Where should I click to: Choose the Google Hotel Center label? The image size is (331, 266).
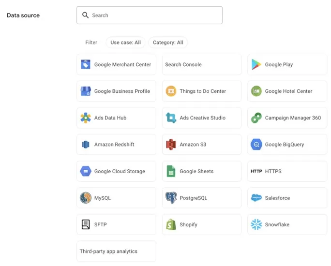pos(288,91)
